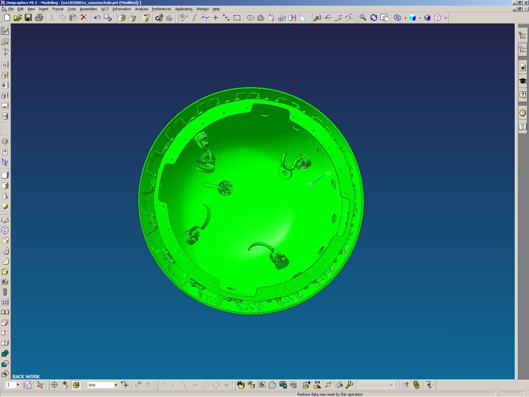Save the part with the floppy icon
This screenshot has height=397, width=529.
pyautogui.click(x=28, y=18)
